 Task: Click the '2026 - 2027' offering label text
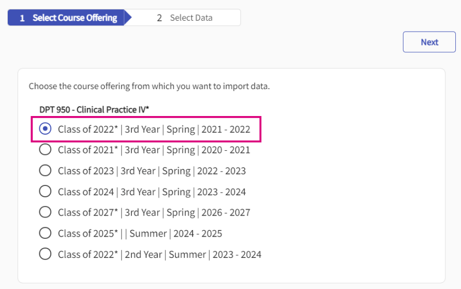tap(226, 213)
